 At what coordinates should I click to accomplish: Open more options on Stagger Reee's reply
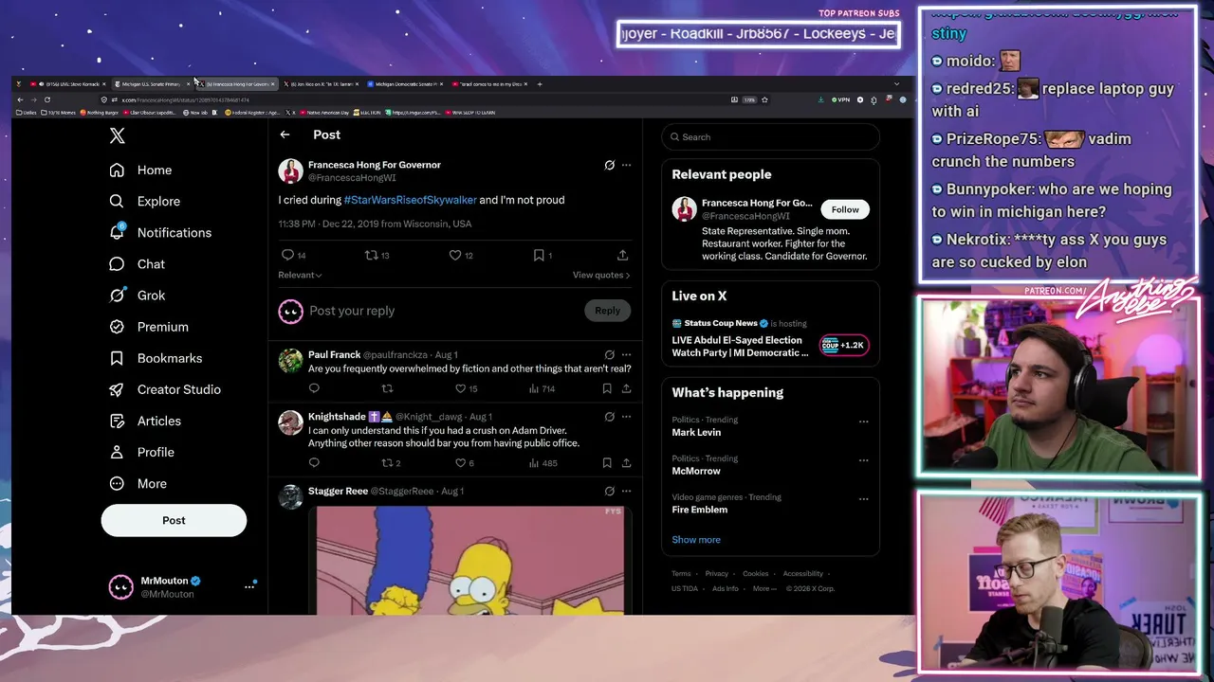pyautogui.click(x=626, y=491)
